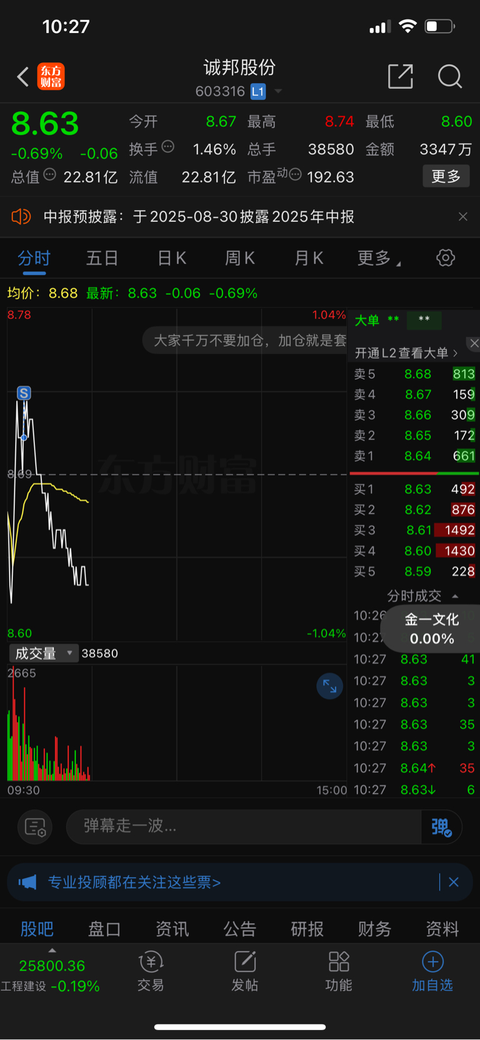
Task: Switch to the 日K chart tab
Action: tap(172, 258)
